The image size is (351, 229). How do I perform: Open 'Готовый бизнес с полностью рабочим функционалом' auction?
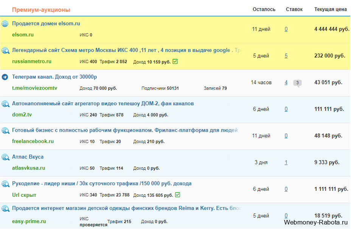125,130
